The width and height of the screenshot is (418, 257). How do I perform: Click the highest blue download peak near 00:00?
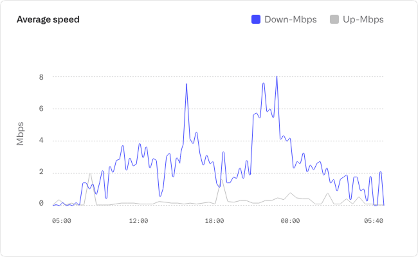[x=277, y=76]
